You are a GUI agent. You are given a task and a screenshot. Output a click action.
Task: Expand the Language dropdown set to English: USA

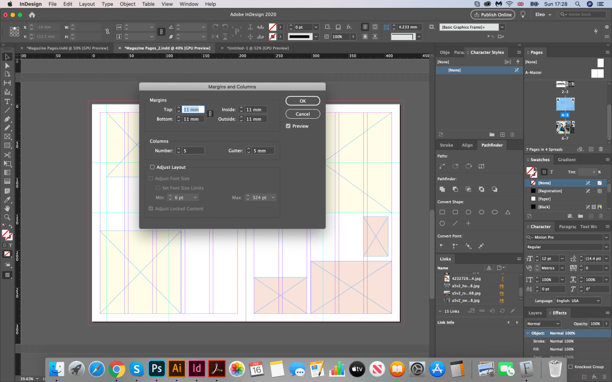tap(580, 301)
